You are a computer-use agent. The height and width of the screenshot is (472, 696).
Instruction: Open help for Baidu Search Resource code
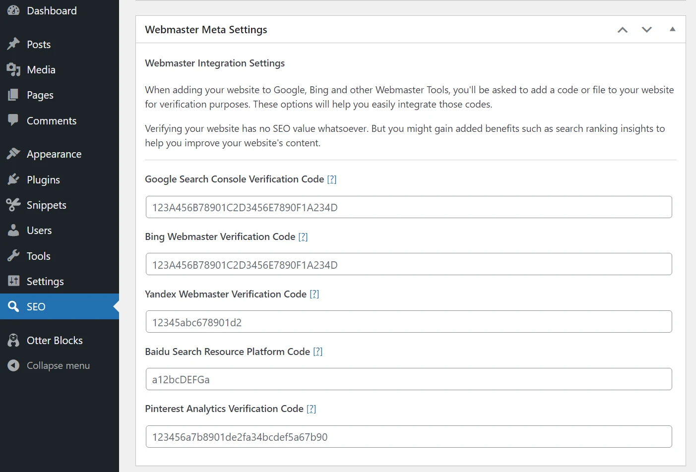(x=318, y=352)
